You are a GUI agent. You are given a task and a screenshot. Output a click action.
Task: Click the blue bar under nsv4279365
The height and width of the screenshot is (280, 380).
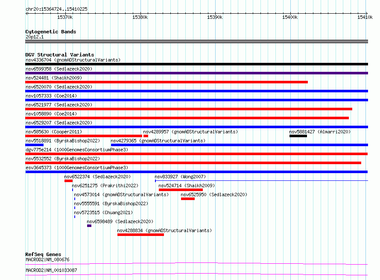[x=240, y=145]
